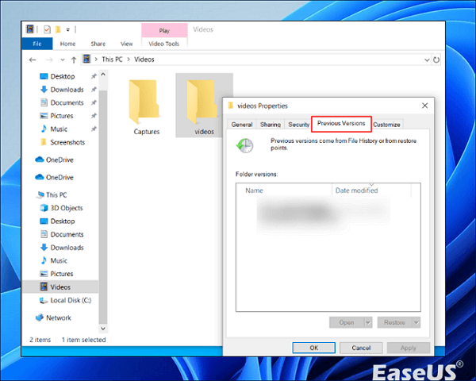The width and height of the screenshot is (476, 381).
Task: Open pinned Downloads in Quick access
Action: click(67, 90)
